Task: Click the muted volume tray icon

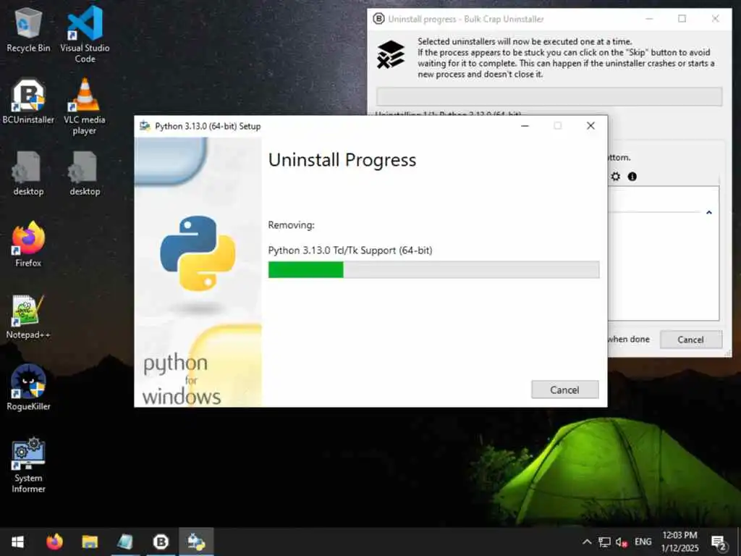Action: pyautogui.click(x=621, y=542)
